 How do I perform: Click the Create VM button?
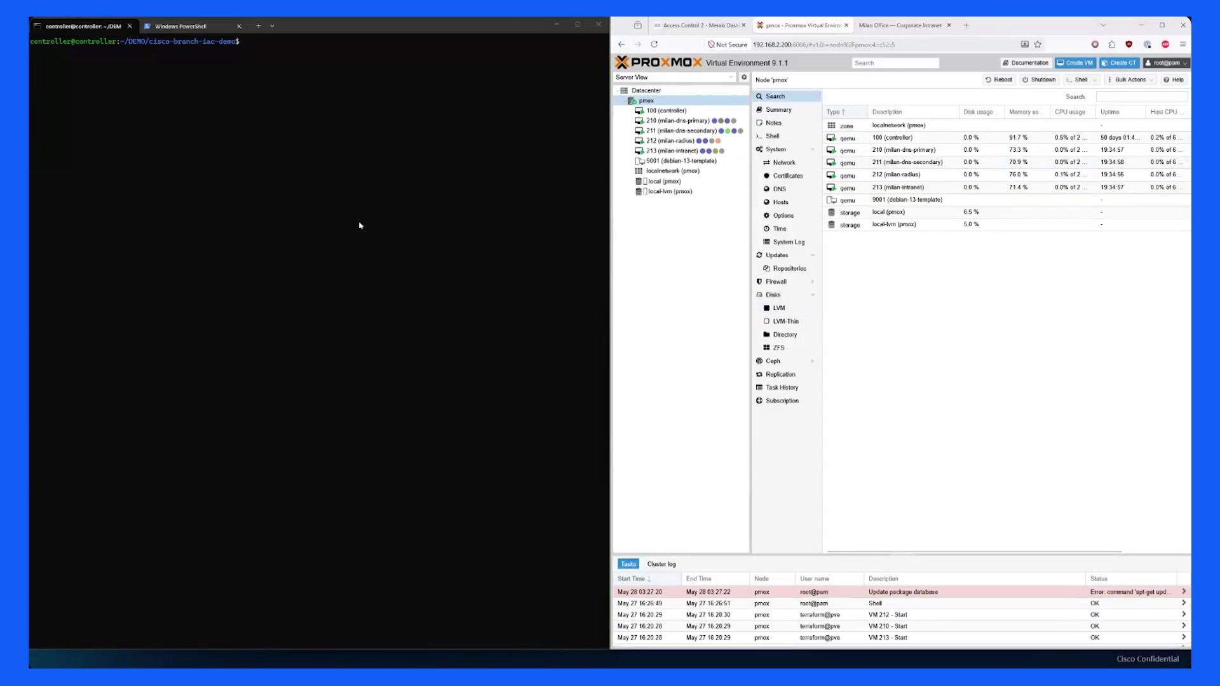(1075, 63)
